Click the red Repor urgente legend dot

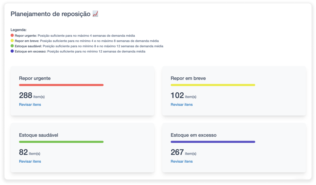pyautogui.click(x=12, y=35)
